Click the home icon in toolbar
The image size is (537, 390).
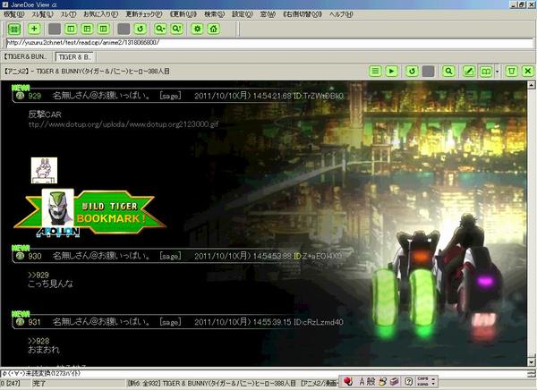[x=214, y=30]
